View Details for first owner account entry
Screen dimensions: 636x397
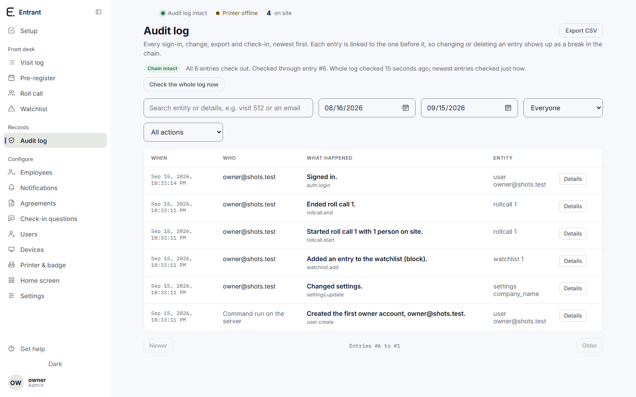coord(573,316)
